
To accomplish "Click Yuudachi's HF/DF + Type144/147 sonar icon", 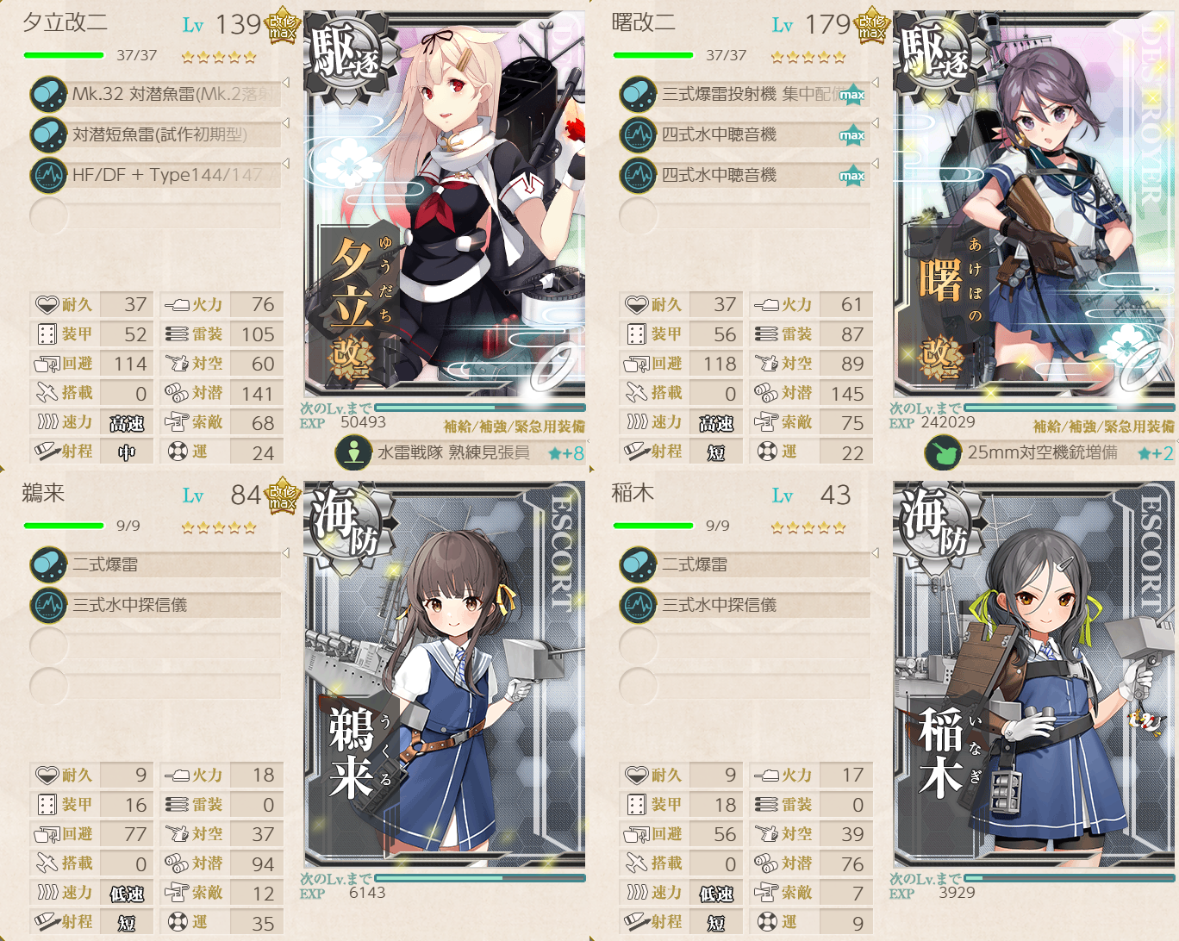I will tap(48, 175).
